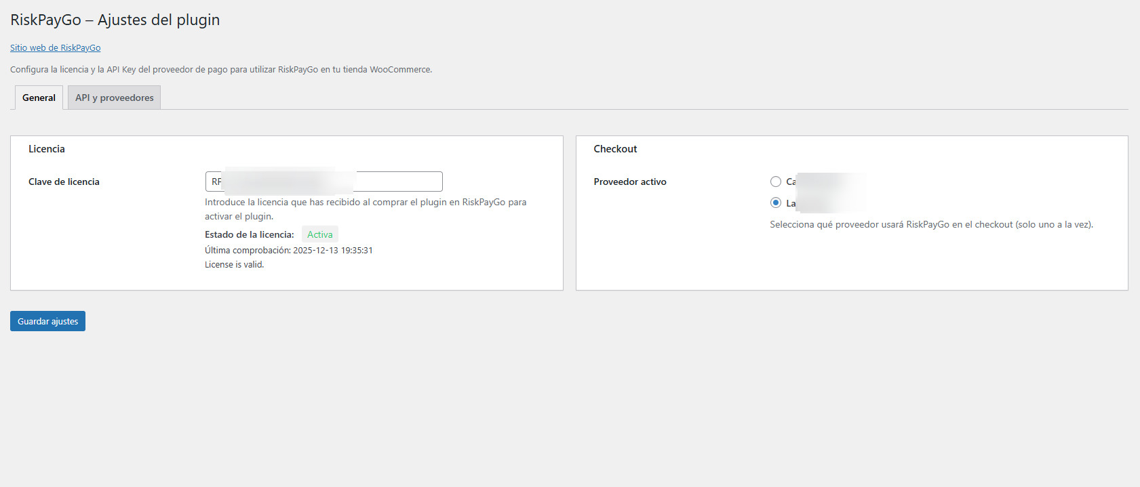Switch to the API y proveedores tab

click(x=114, y=98)
